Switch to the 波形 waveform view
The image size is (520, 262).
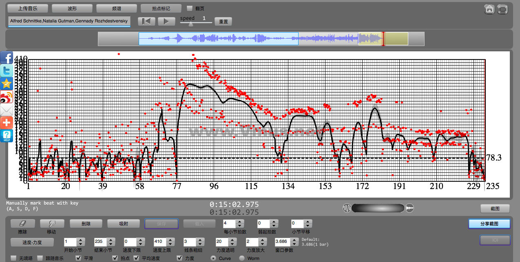pos(72,8)
